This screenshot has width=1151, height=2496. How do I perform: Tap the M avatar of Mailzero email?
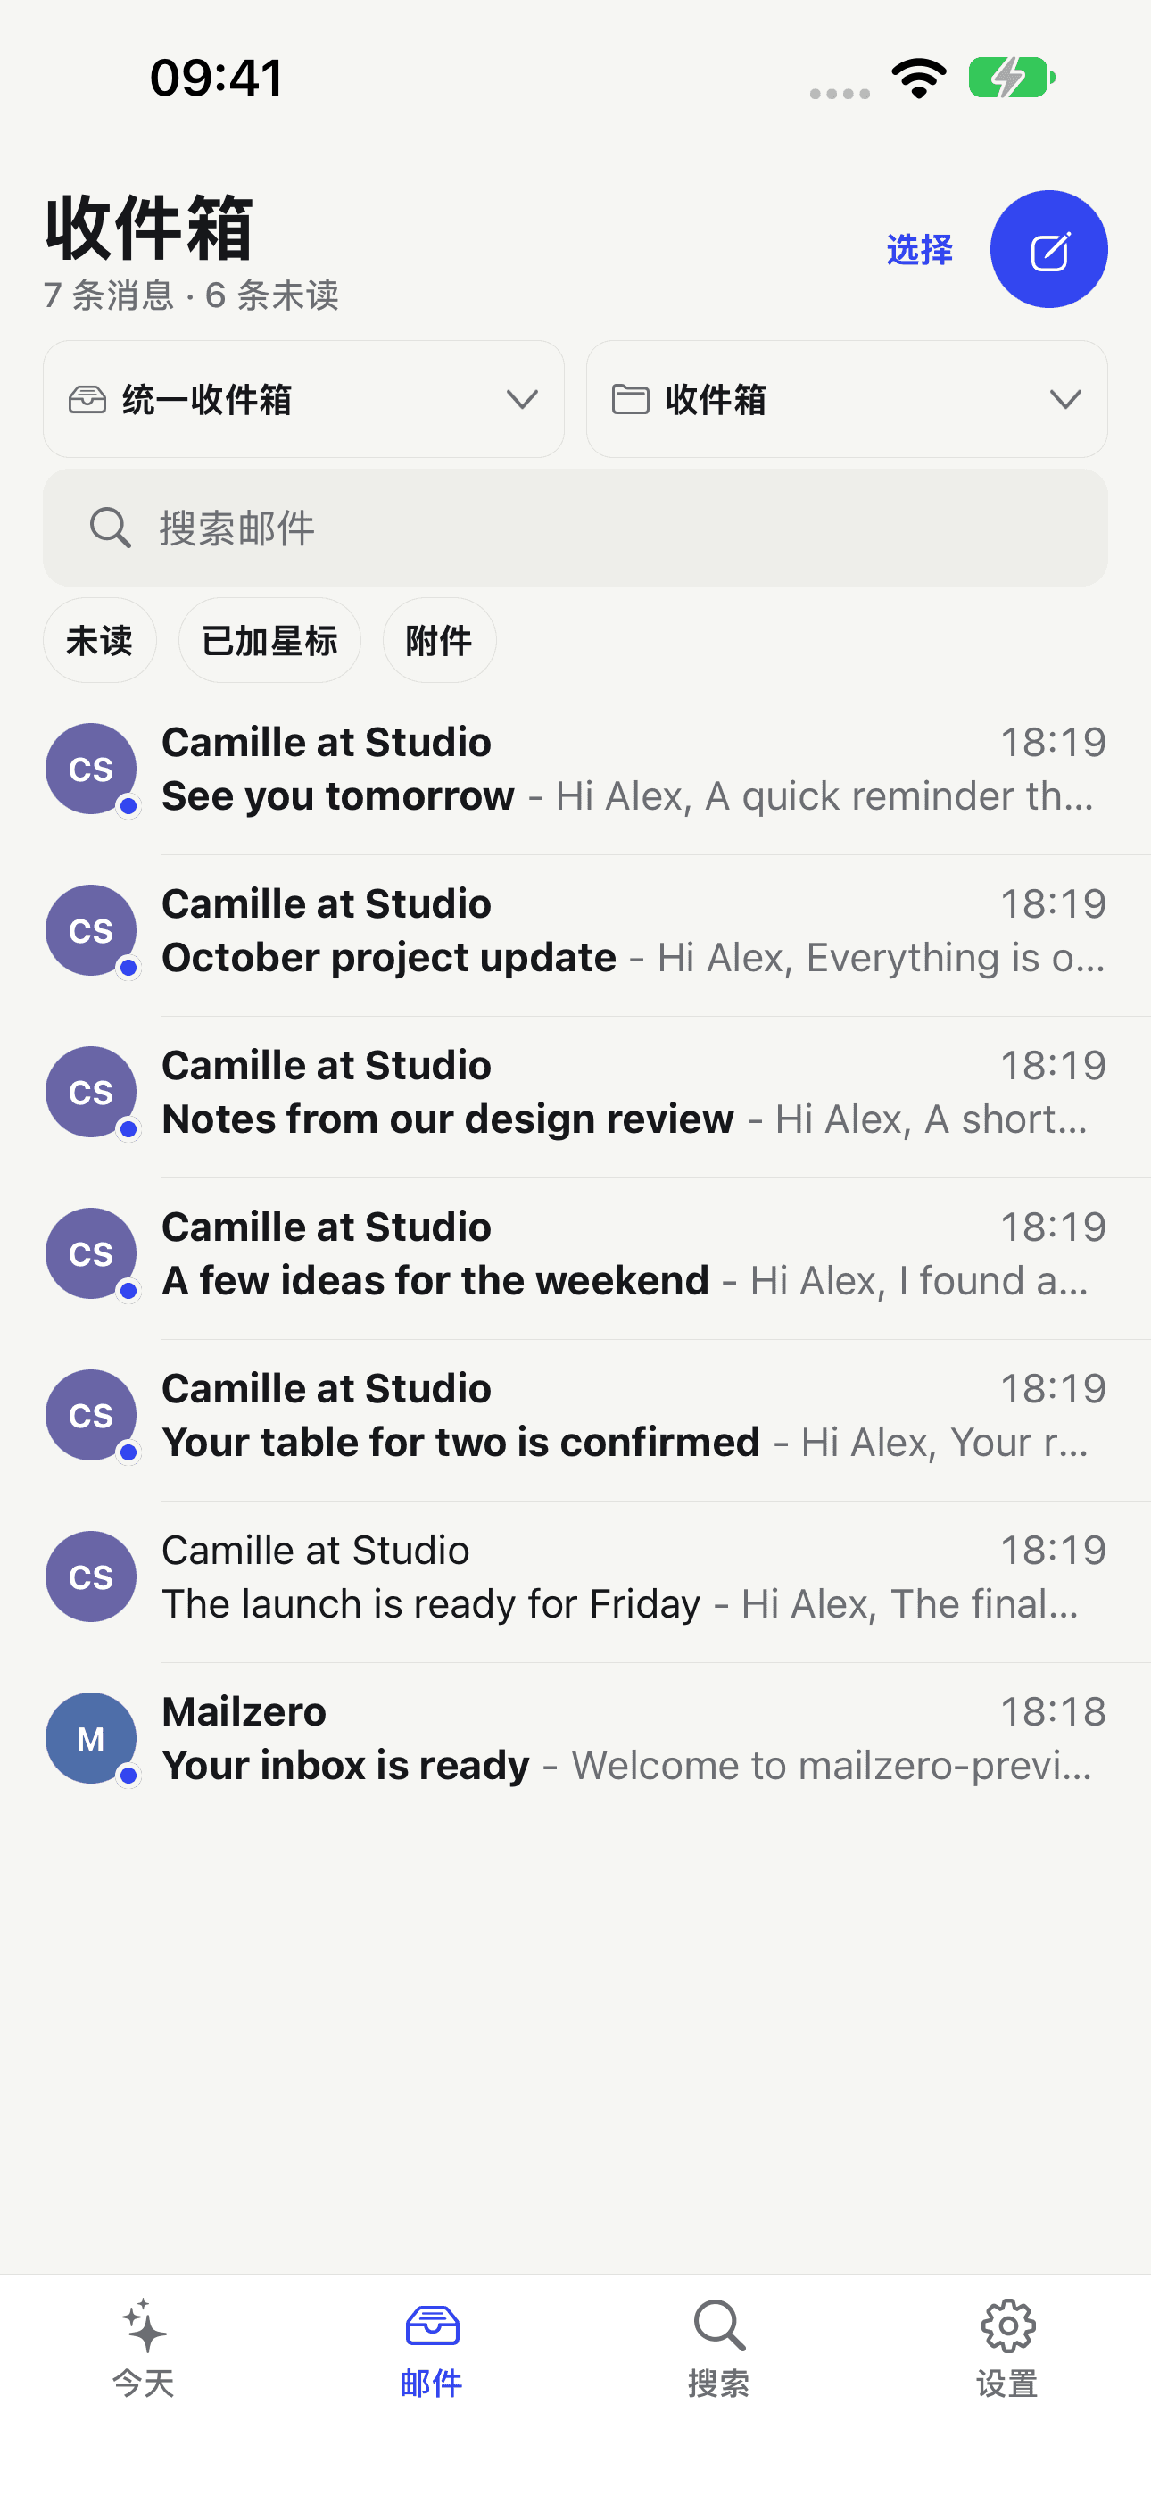[91, 1738]
